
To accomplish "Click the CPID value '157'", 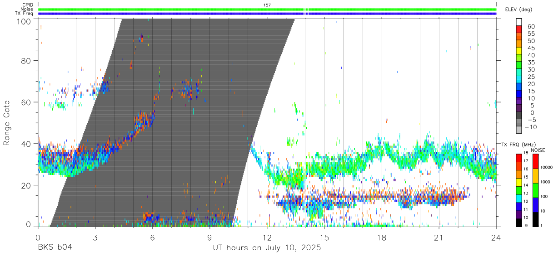I will tap(267, 5).
